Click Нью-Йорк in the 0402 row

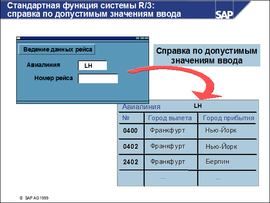point(222,146)
